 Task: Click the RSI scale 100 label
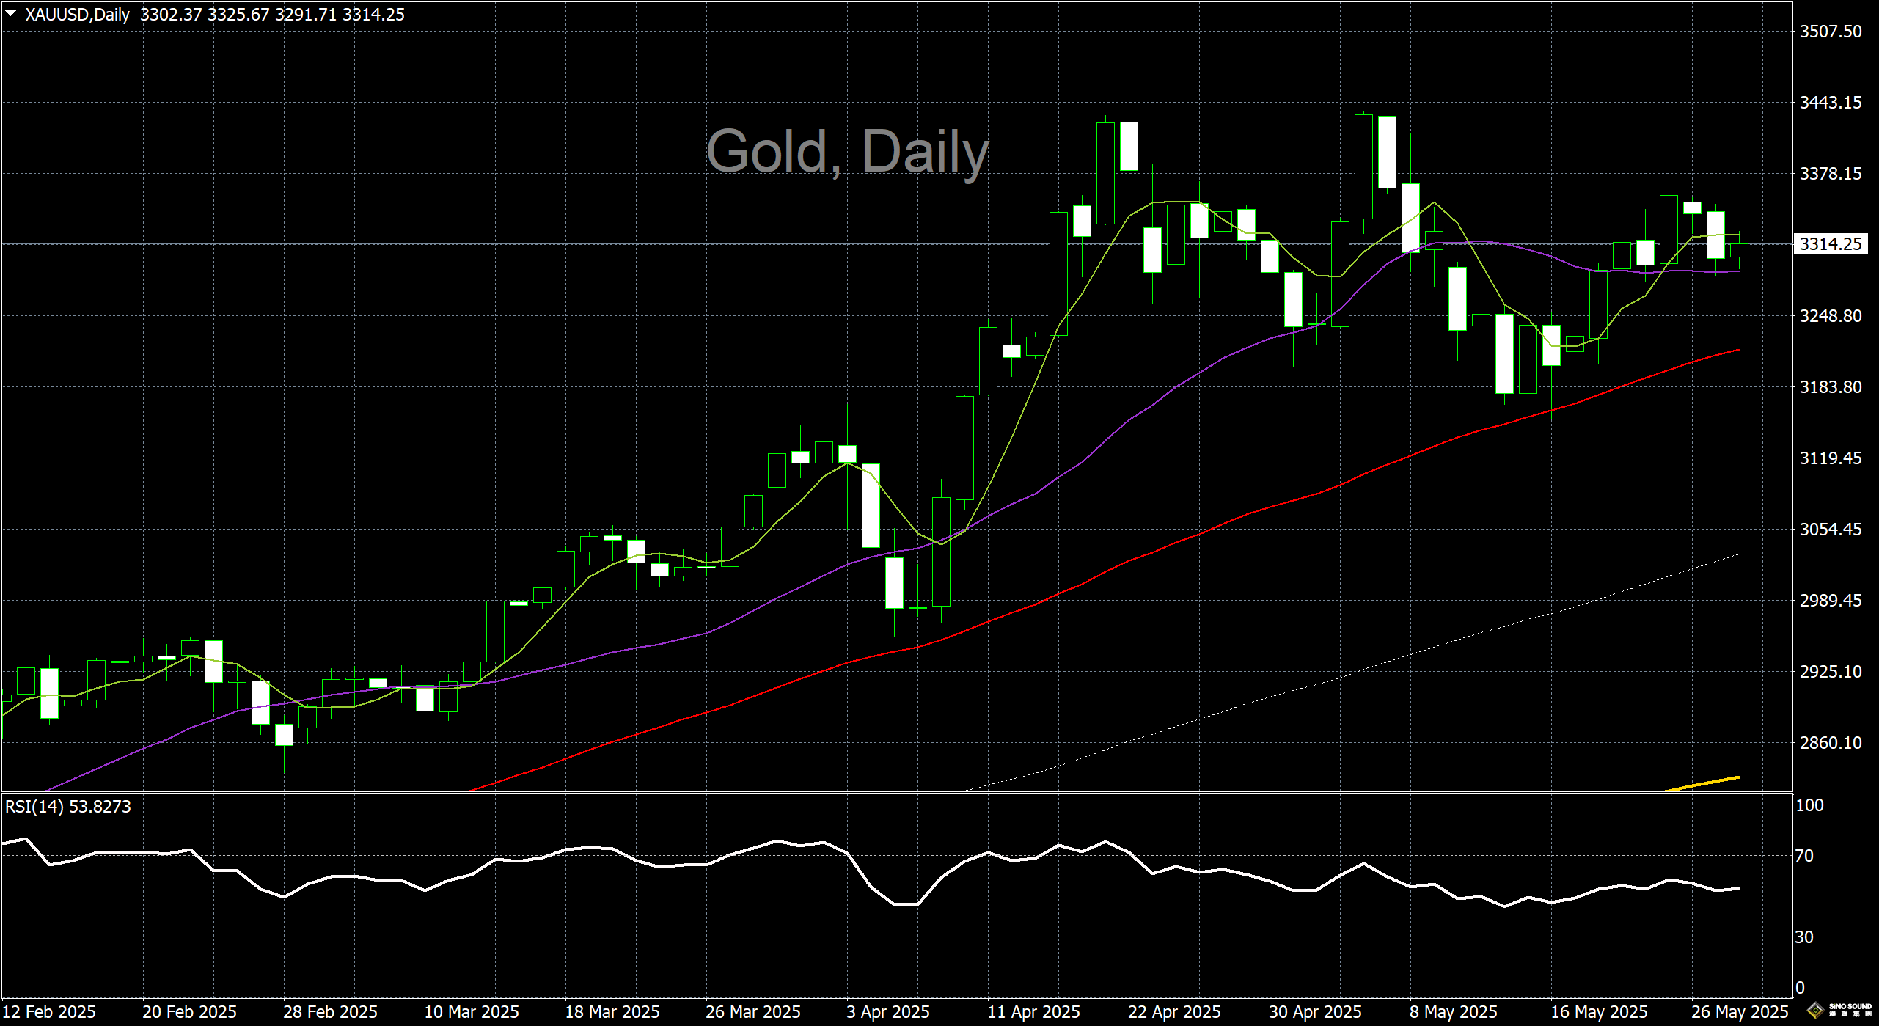(1809, 805)
